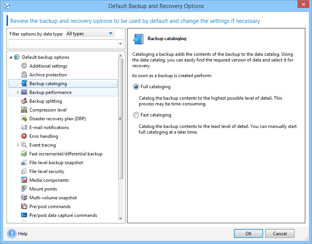
Task: Click the red Error handling icon
Action: tap(24, 136)
